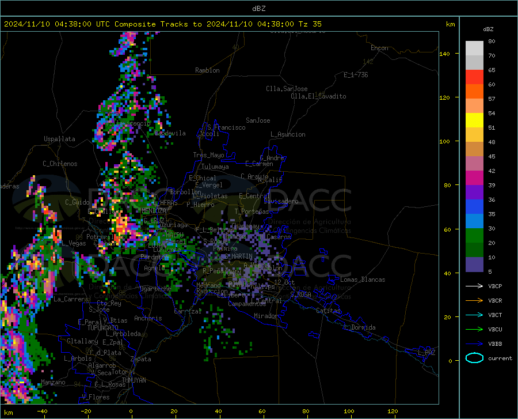The image size is (518, 419).
Task: Select the bright yellow 51-54 dBZ swatch
Action: (474, 120)
